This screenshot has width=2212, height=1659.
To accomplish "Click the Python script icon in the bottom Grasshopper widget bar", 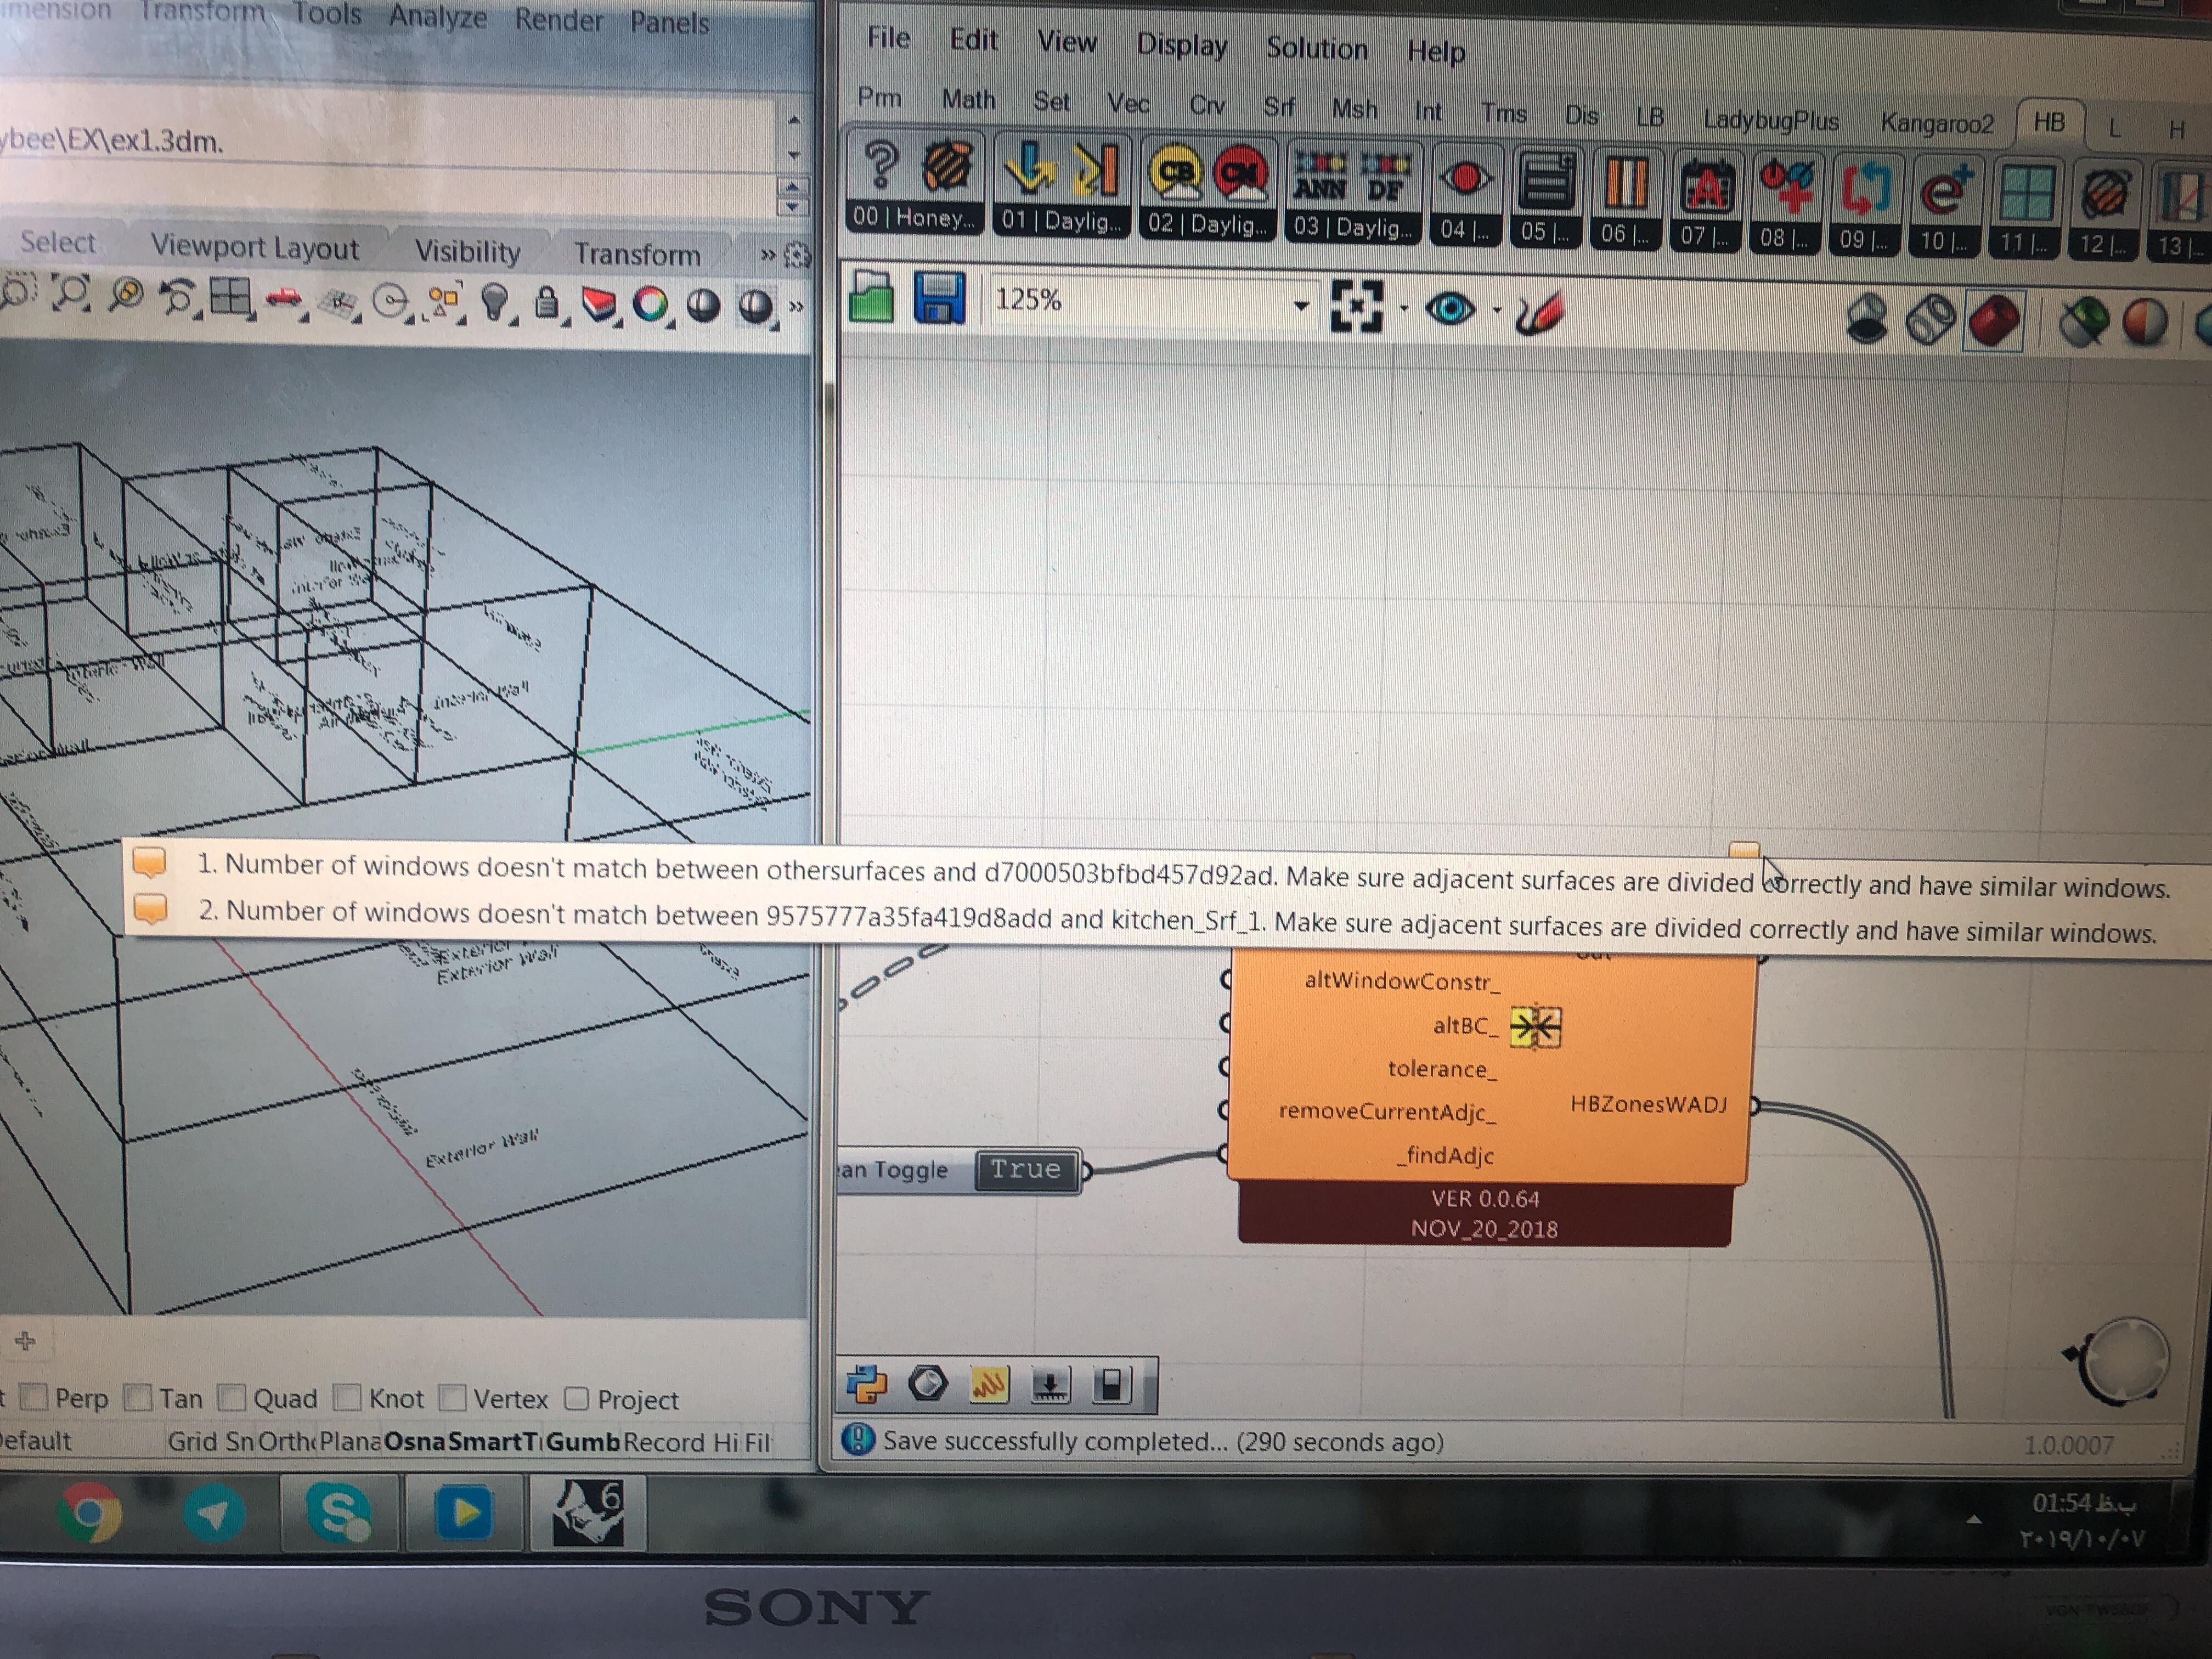I will click(x=866, y=1384).
